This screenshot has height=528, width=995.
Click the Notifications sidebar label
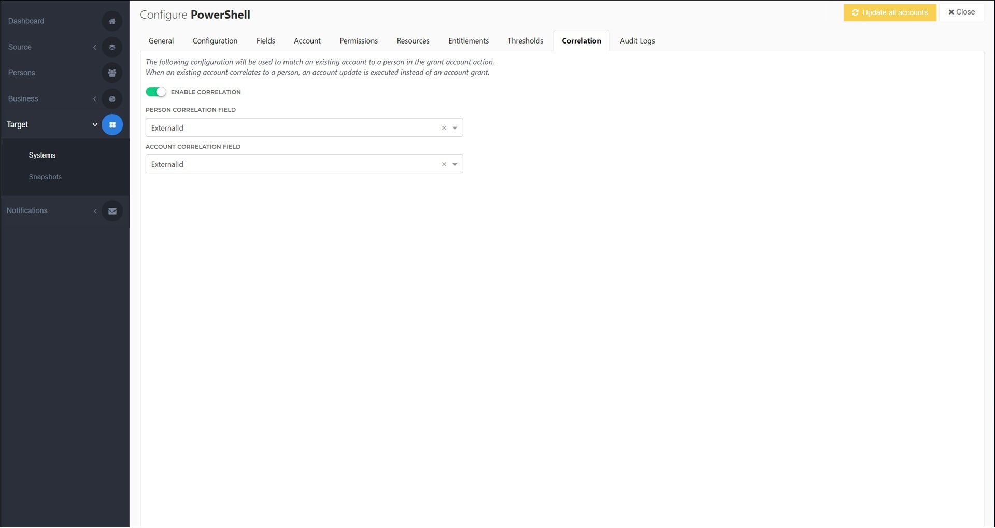[27, 211]
